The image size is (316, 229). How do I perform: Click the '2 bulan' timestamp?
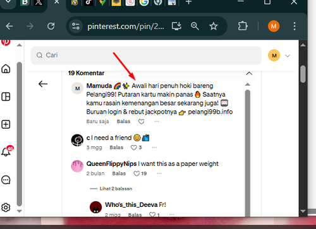[x=95, y=173]
